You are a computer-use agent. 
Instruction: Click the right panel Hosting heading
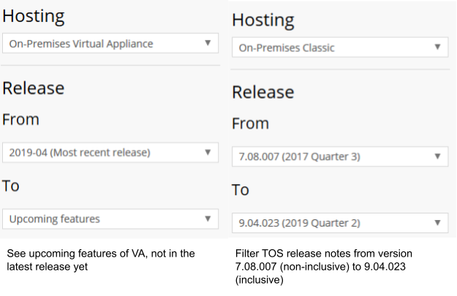click(263, 20)
